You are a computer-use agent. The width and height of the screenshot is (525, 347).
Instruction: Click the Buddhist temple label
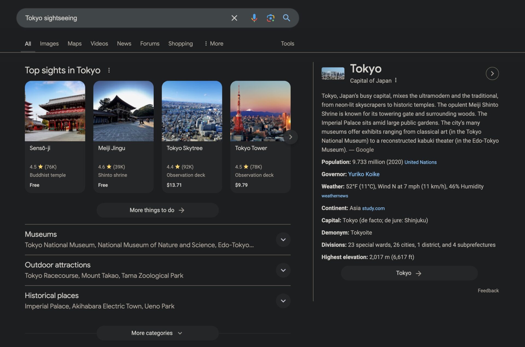click(48, 175)
